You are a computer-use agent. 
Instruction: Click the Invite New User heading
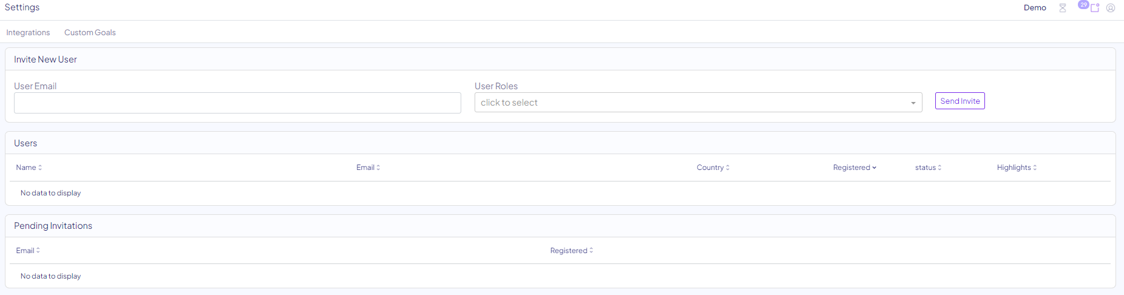pyautogui.click(x=46, y=59)
